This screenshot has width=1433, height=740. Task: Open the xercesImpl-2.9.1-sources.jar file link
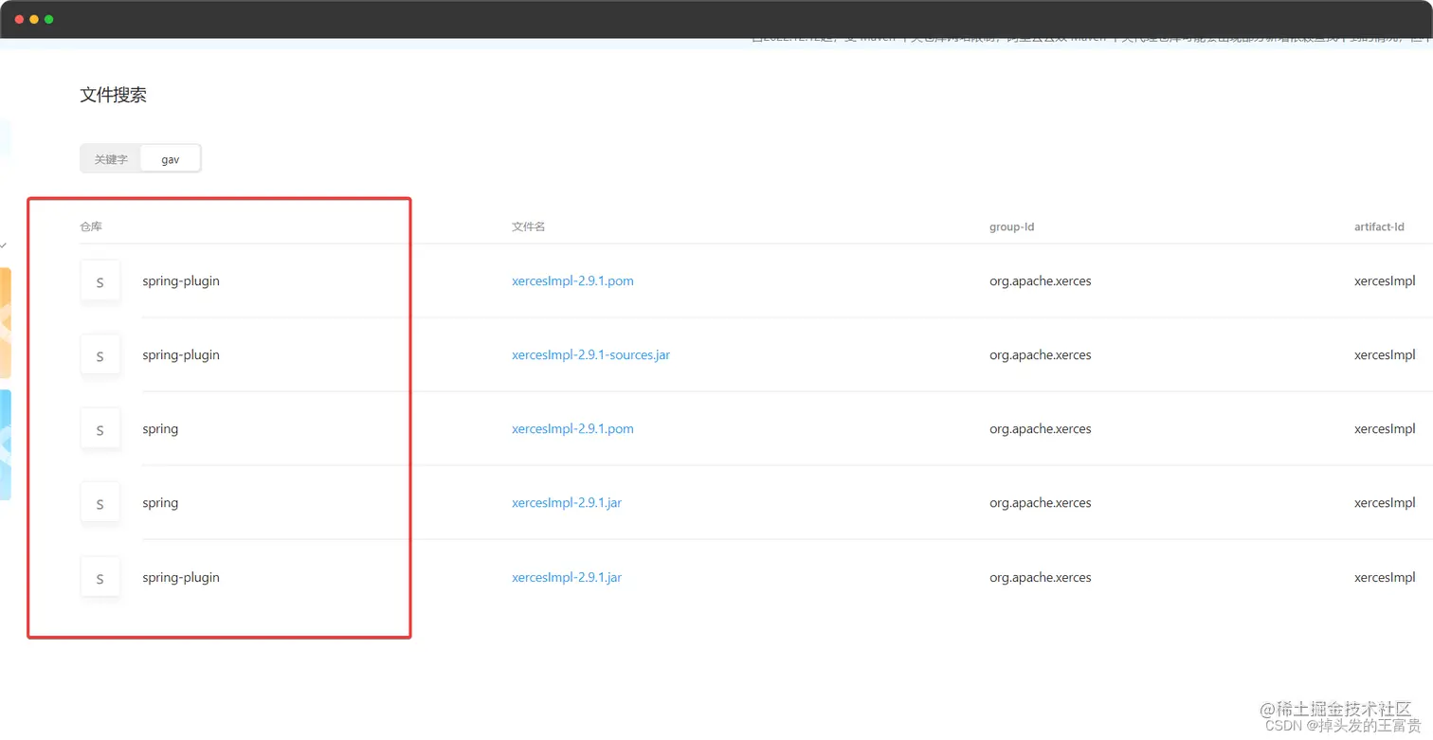[590, 355]
